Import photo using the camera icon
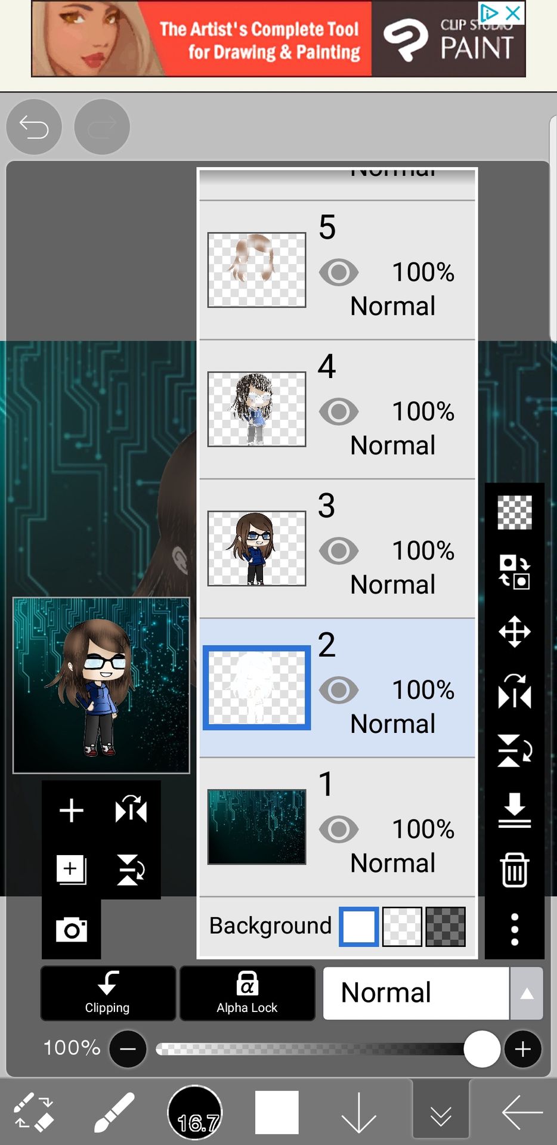The image size is (557, 1145). pyautogui.click(x=72, y=929)
